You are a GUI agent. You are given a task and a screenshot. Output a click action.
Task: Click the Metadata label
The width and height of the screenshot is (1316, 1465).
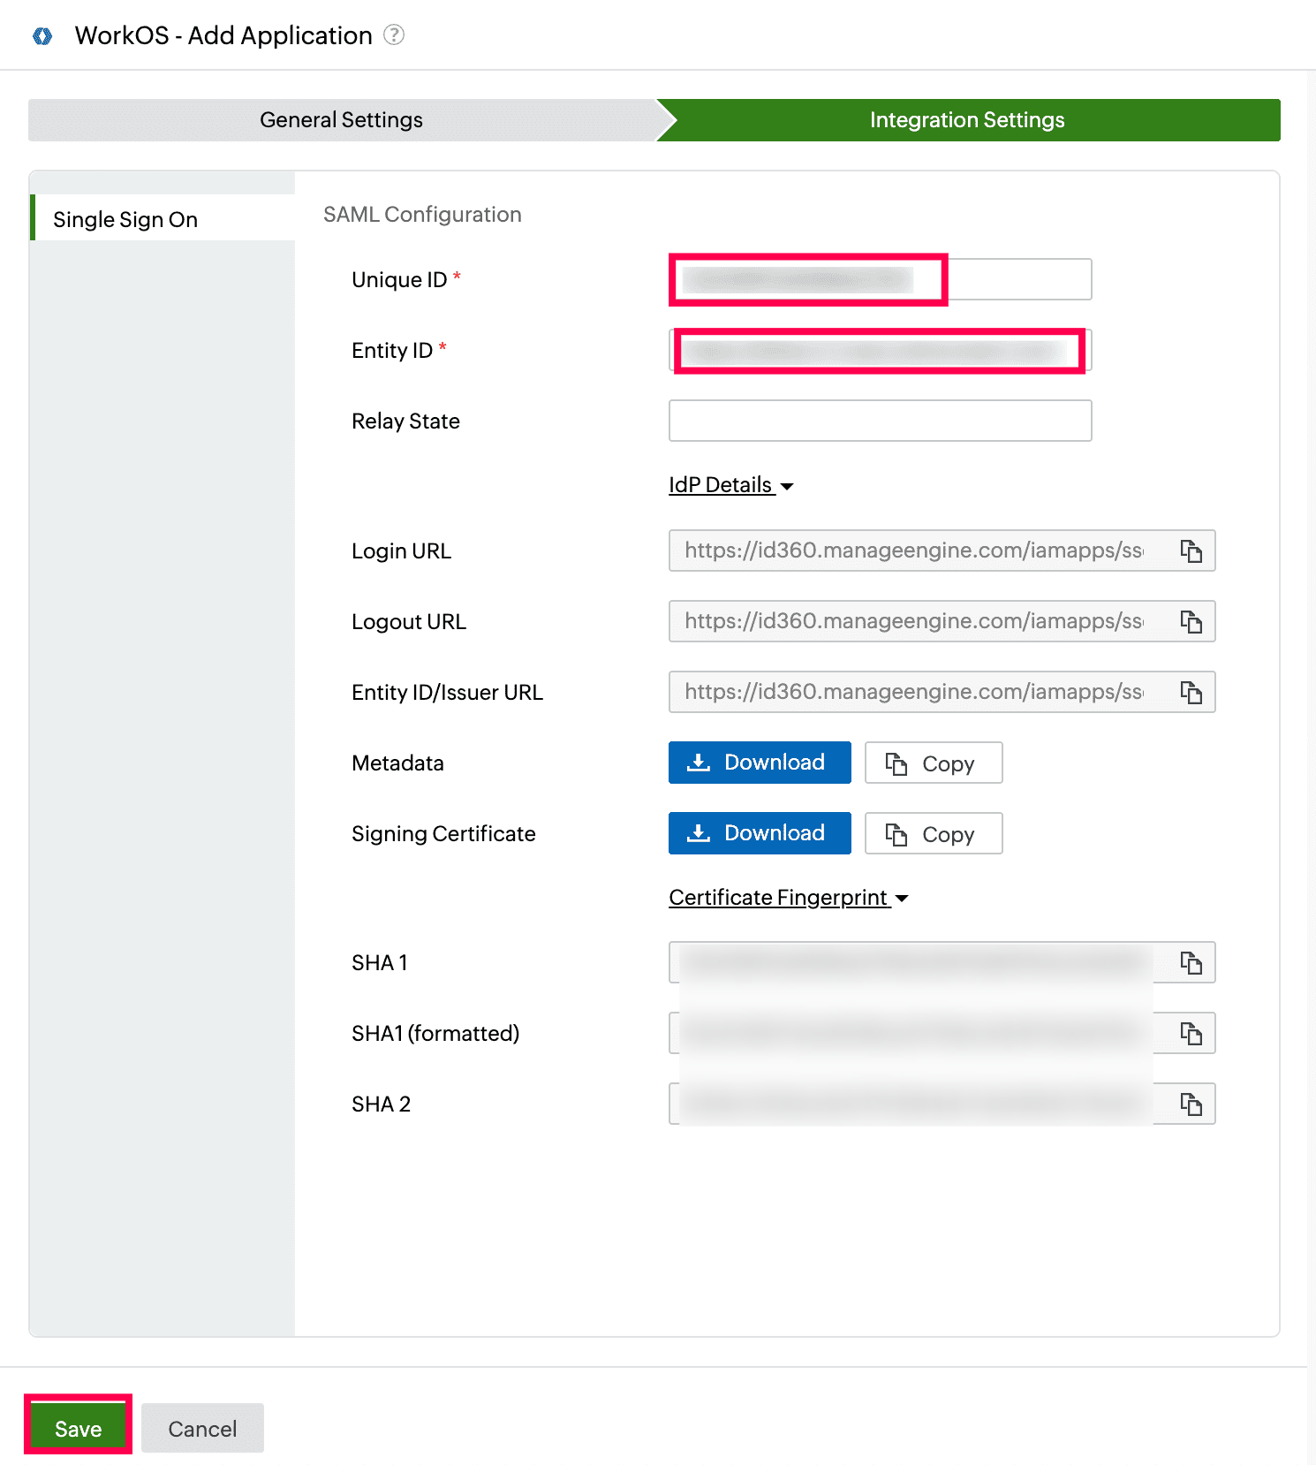pyautogui.click(x=397, y=763)
